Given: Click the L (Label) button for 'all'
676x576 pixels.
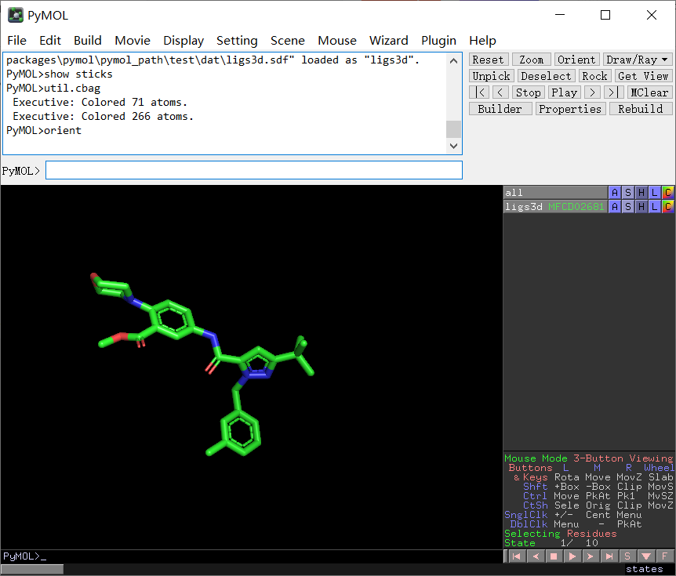Looking at the screenshot, I should tap(655, 193).
